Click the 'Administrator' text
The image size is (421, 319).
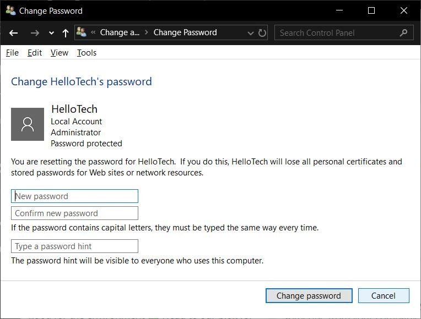(76, 133)
